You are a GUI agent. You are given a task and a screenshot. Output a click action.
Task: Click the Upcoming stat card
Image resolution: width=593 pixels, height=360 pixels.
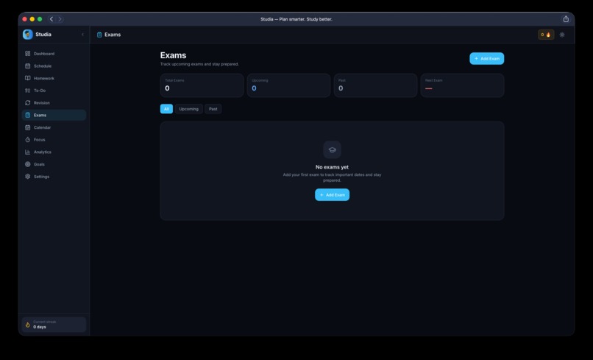(x=288, y=85)
